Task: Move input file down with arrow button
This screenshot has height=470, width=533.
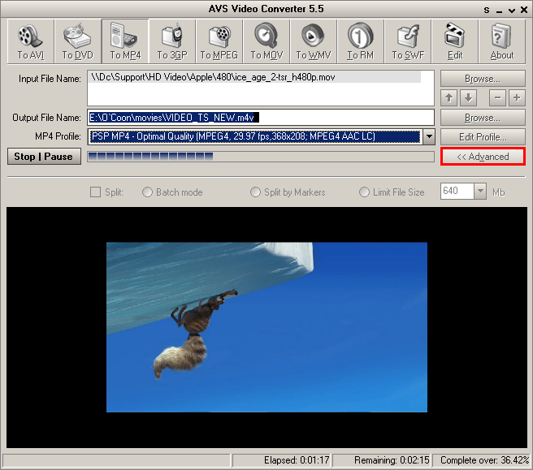Action: [x=469, y=97]
